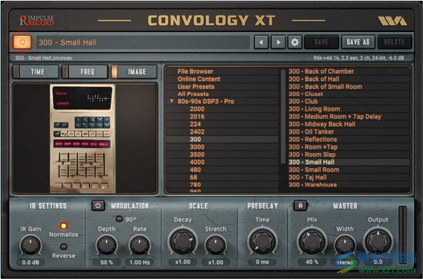Click the preset name field 300 - Small Hall
The height and width of the screenshot is (279, 423).
[143, 42]
